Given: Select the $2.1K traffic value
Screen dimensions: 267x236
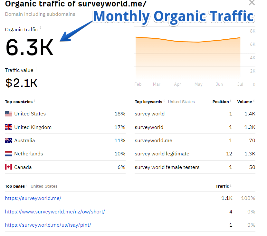Looking at the screenshot, I should point(22,83).
